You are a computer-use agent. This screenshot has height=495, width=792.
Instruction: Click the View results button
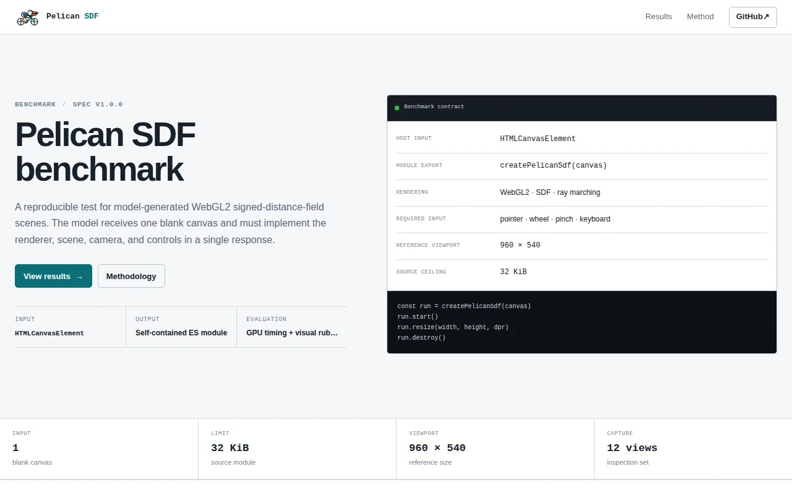point(53,276)
